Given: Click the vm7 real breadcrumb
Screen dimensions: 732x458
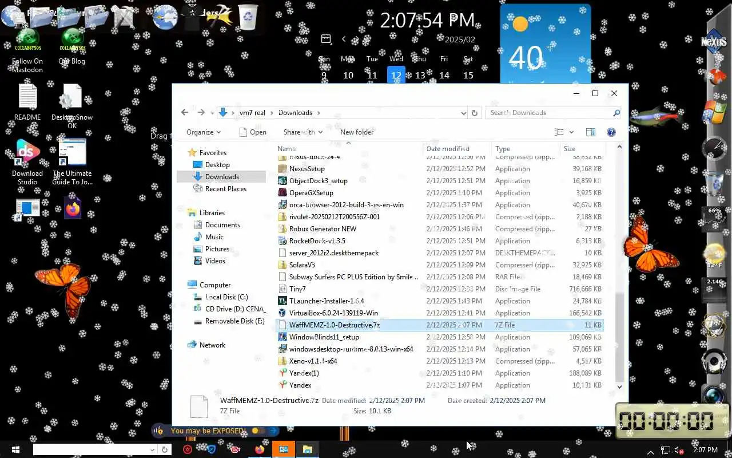Looking at the screenshot, I should point(252,113).
